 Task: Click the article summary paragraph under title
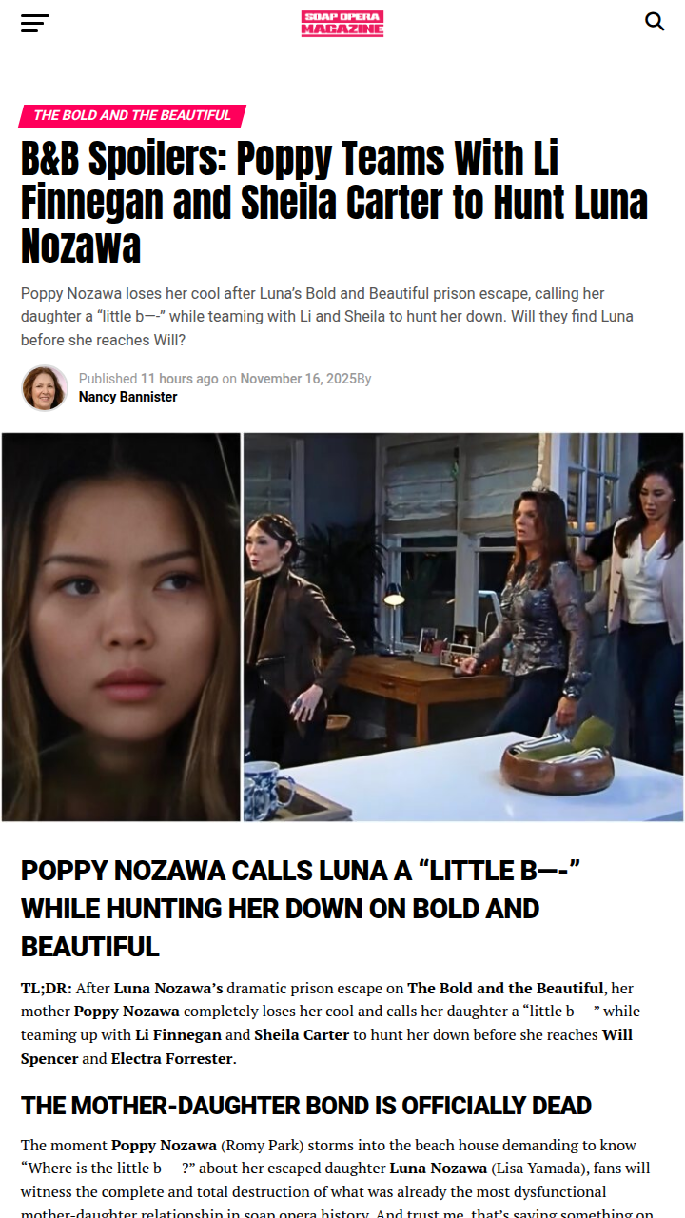(327, 317)
